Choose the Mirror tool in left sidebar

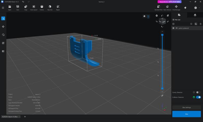pyautogui.click(x=3, y=51)
